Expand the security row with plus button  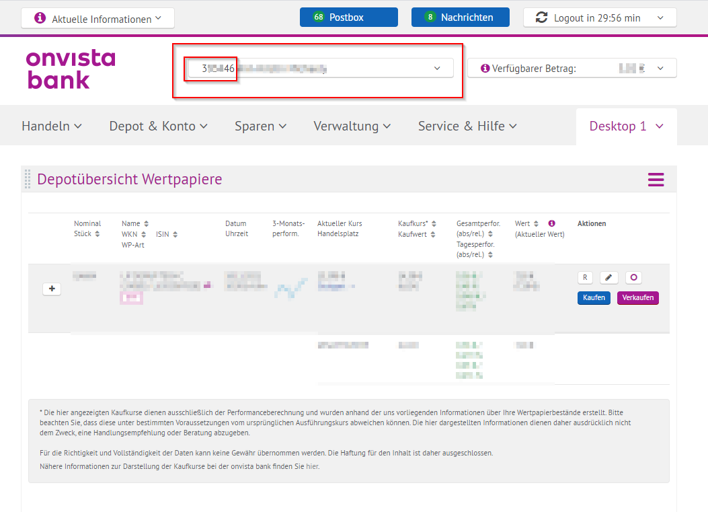52,289
